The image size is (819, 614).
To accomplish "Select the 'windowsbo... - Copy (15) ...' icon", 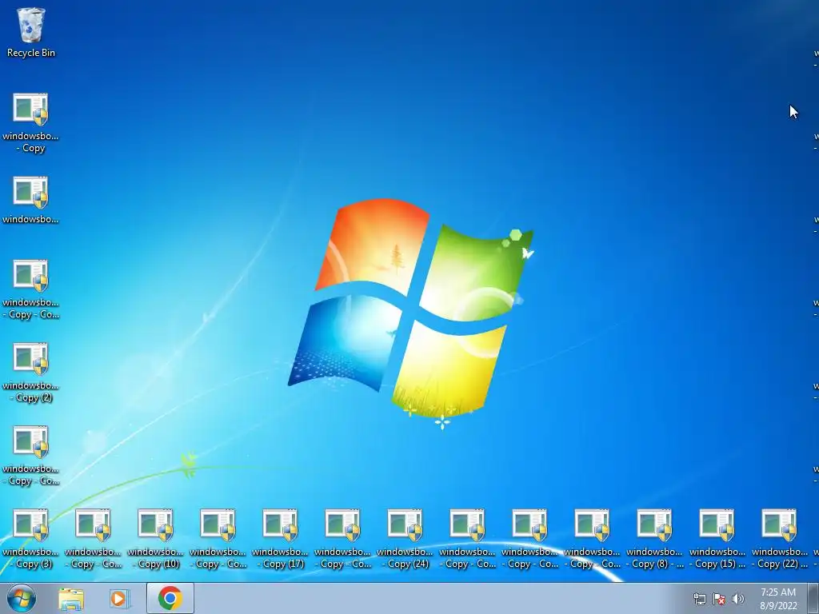I will coord(717,539).
